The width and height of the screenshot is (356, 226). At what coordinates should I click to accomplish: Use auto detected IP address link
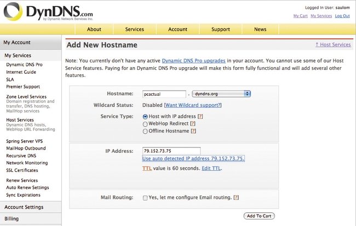point(193,159)
